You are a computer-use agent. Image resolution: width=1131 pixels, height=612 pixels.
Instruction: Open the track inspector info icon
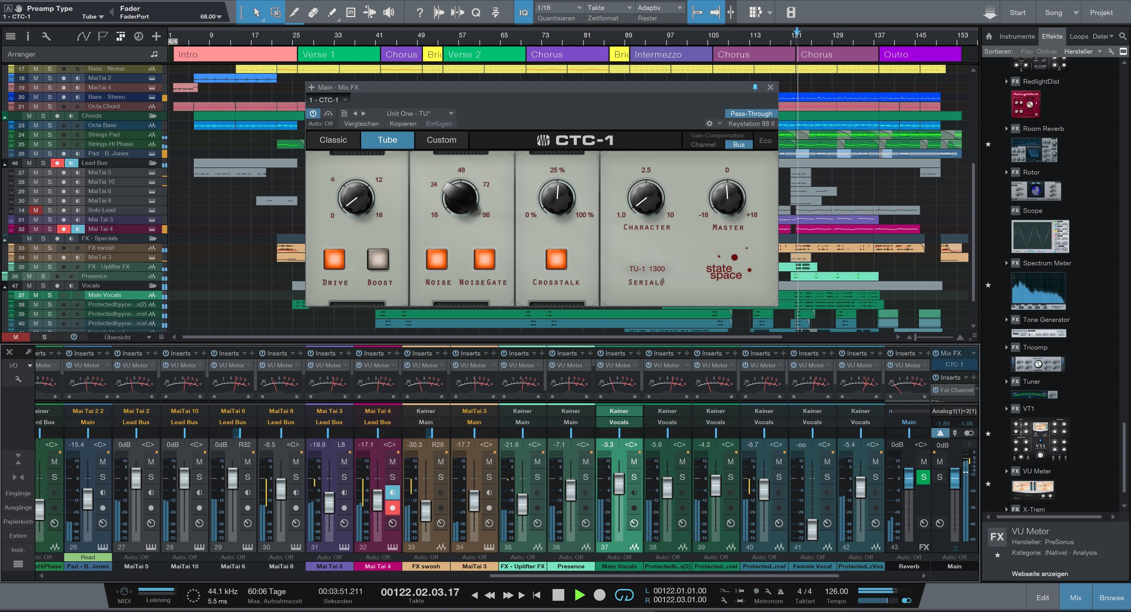click(28, 36)
